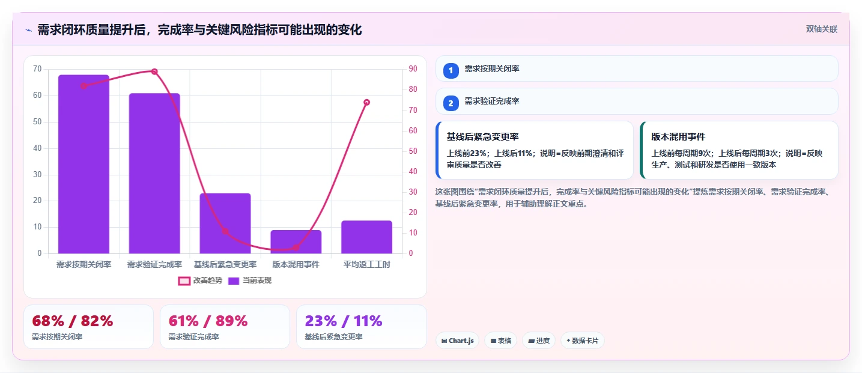The height and width of the screenshot is (373, 862).
Task: Click the 68% / 82% stat card
Action: tap(88, 327)
